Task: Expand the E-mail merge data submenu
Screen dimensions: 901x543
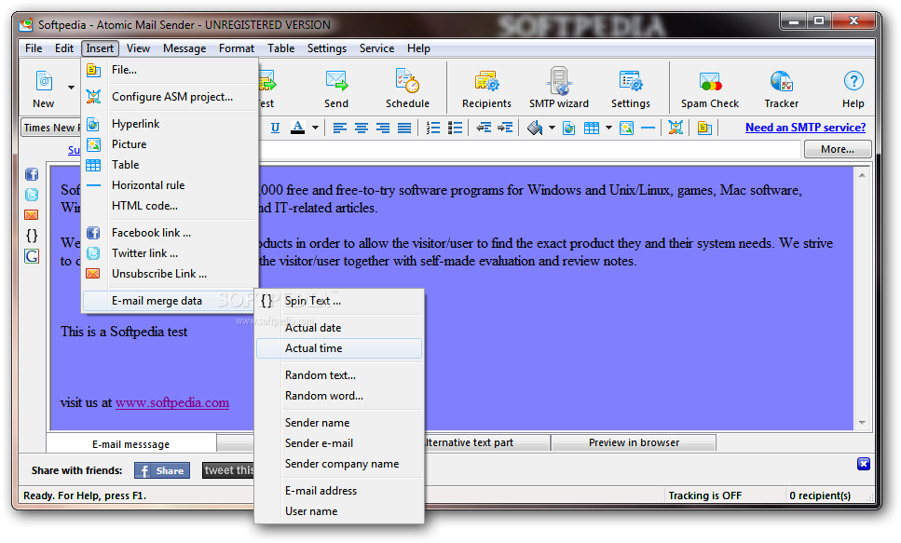Action: [x=171, y=301]
